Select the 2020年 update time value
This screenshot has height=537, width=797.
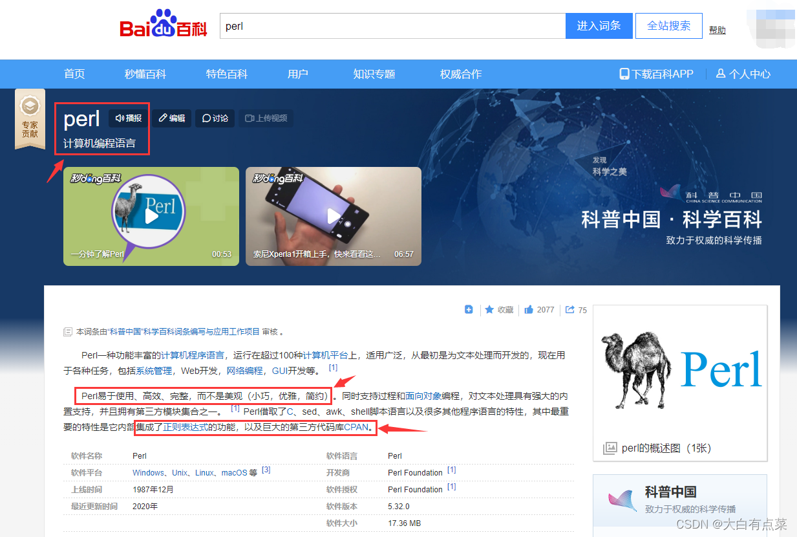(x=145, y=507)
